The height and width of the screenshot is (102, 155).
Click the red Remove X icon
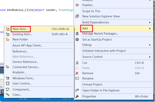pyautogui.click(x=77, y=73)
